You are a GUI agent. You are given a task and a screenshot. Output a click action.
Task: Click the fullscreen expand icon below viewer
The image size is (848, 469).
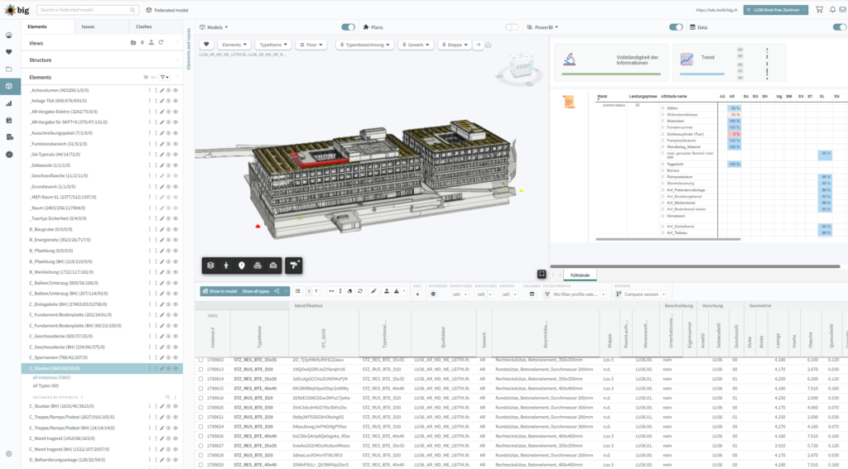(542, 274)
